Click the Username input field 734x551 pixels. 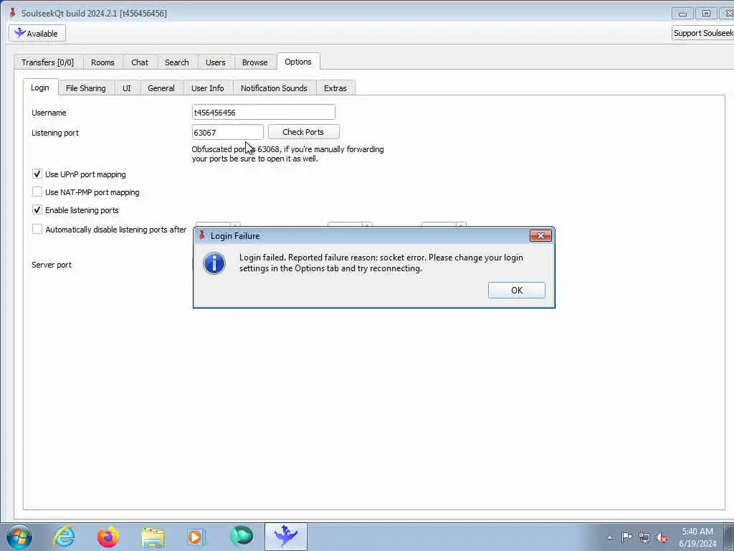pos(264,113)
